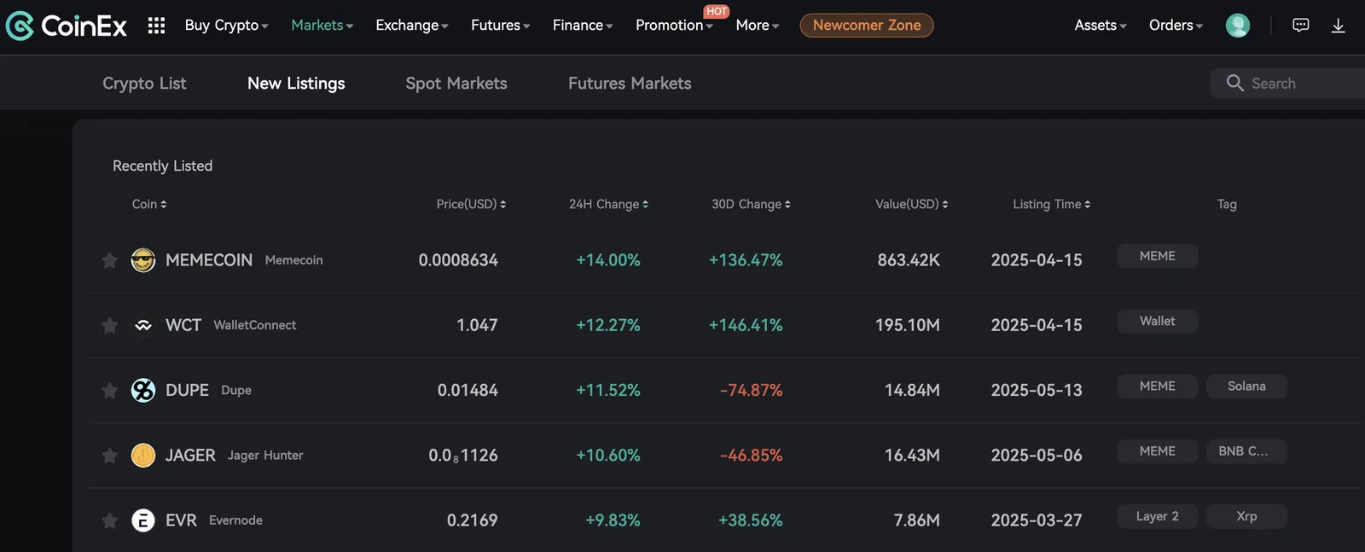
Task: Sort by the 30D Change column
Action: point(752,204)
